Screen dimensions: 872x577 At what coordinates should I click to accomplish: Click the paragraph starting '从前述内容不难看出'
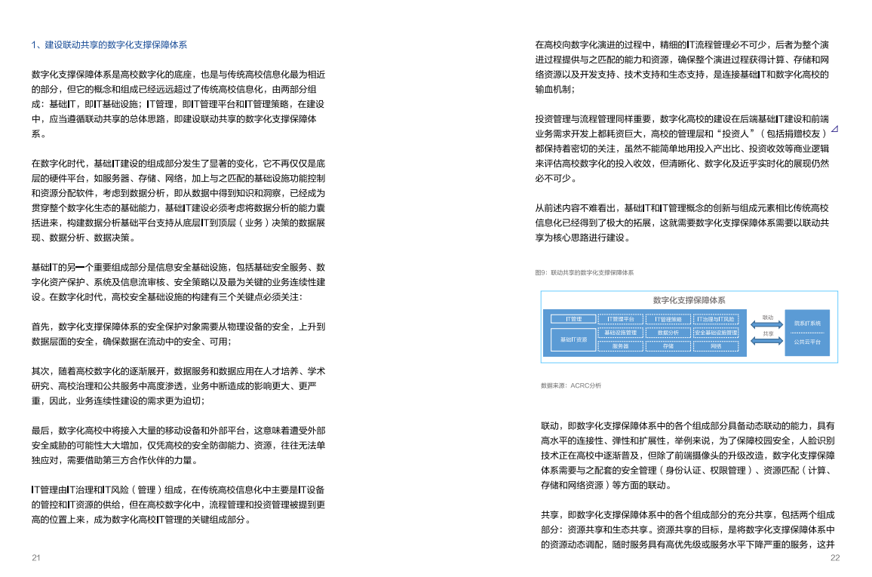pyautogui.click(x=683, y=223)
